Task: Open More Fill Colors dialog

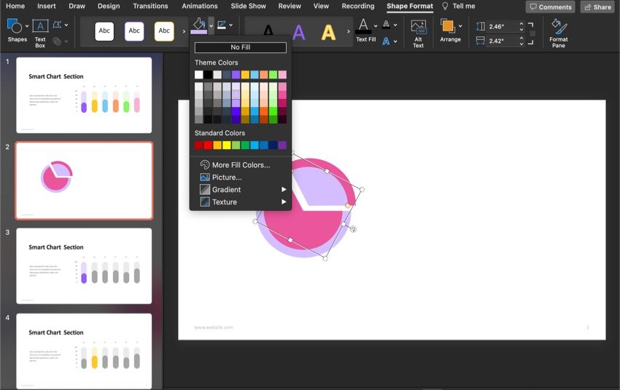Action: pyautogui.click(x=241, y=165)
